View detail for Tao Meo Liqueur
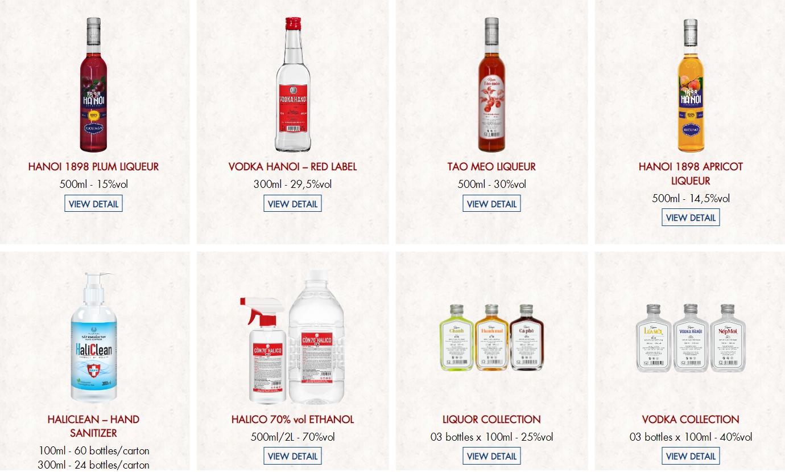785x472 pixels. click(x=491, y=203)
